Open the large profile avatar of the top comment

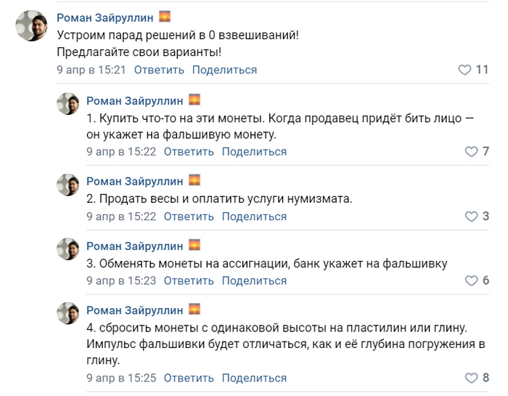pos(31,25)
